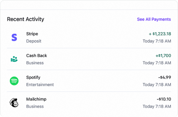
Task: Click the Deposit category under Stripe
Action: pos(34,41)
